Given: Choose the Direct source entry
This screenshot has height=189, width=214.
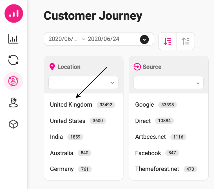Looking at the screenshot, I should tap(143, 121).
